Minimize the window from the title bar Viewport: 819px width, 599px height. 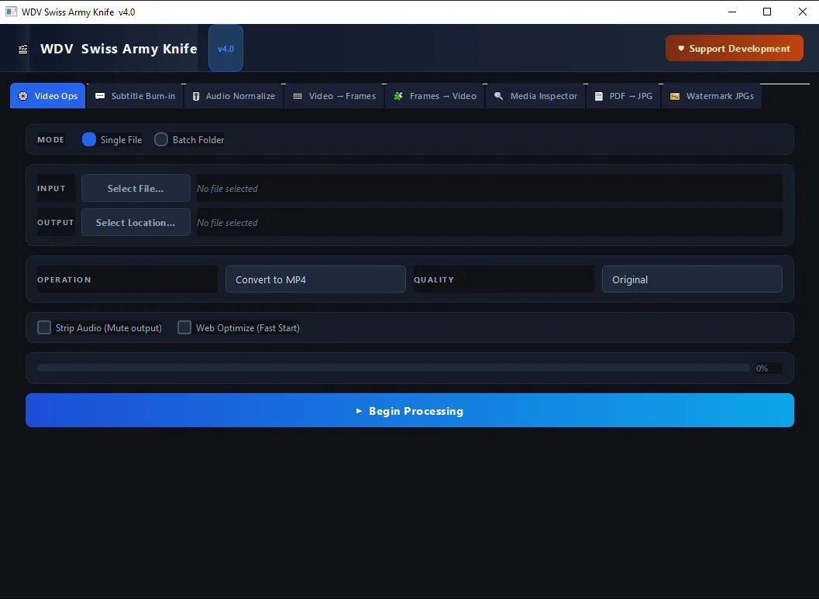(x=732, y=12)
